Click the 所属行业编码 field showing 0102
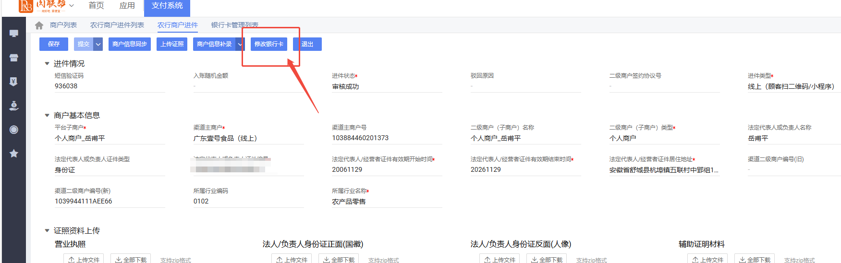 pyautogui.click(x=248, y=201)
